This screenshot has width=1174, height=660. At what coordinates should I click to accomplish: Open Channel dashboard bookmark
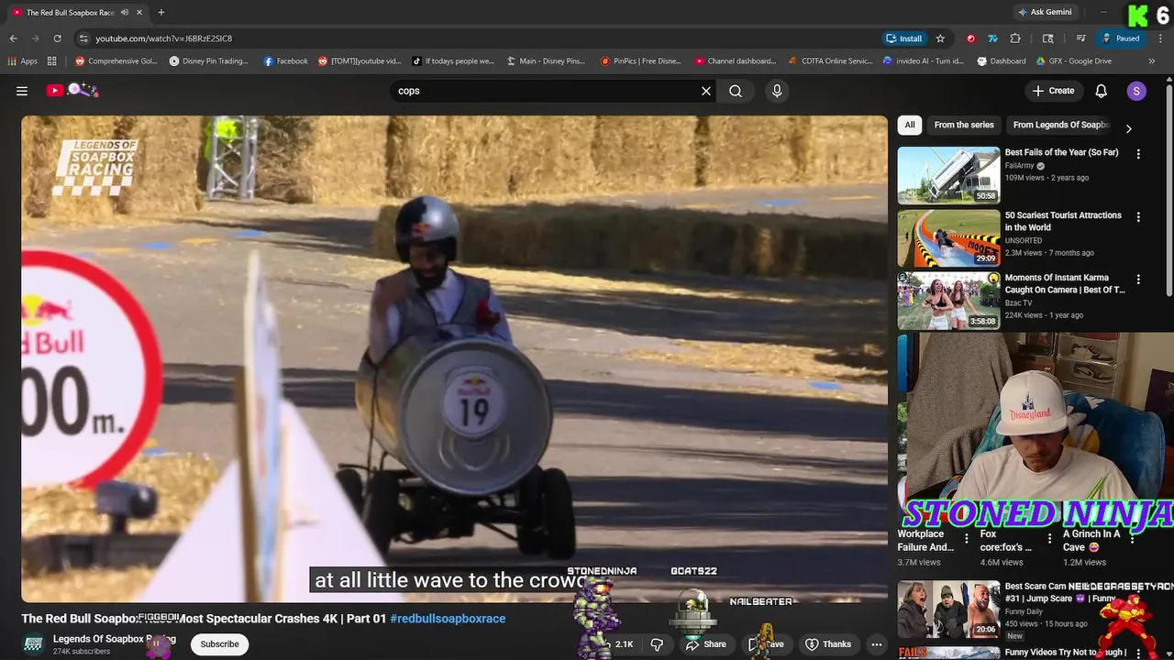coord(736,61)
